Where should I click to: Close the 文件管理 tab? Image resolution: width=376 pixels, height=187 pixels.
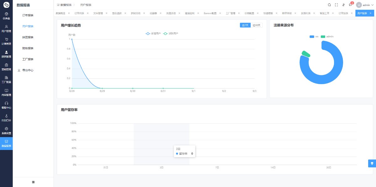coord(107,13)
